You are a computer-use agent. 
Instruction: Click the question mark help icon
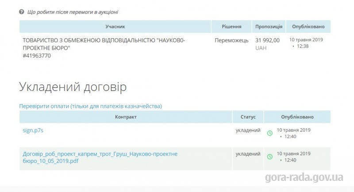[21, 12]
